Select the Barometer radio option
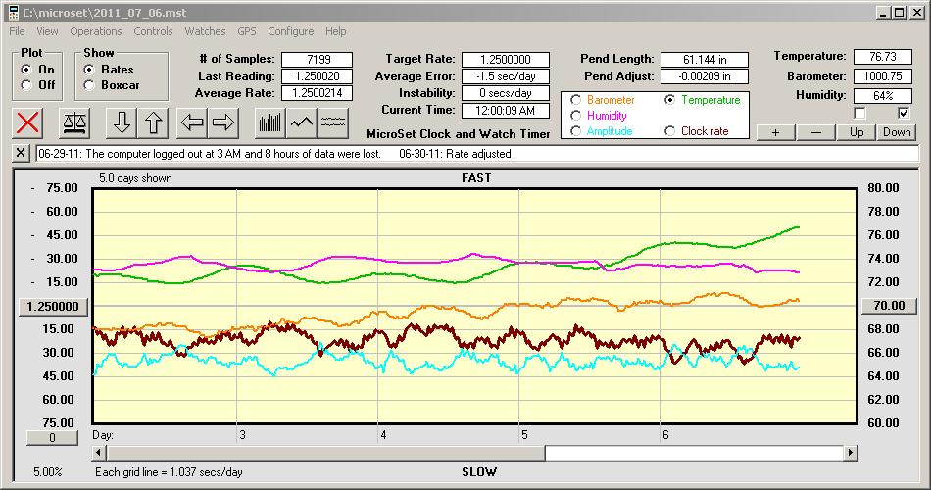Screen dimensions: 931x490 click(x=575, y=100)
